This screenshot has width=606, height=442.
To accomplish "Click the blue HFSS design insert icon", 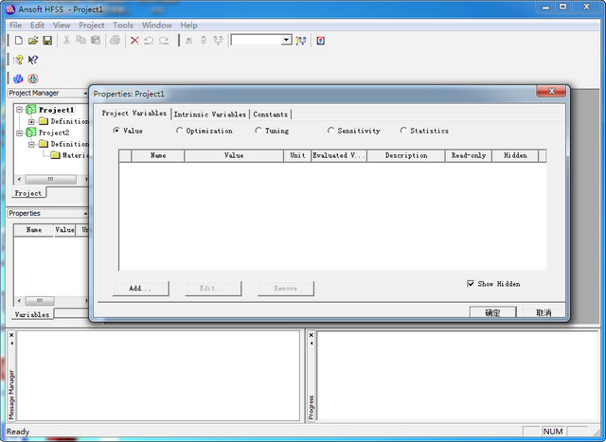I will point(18,79).
